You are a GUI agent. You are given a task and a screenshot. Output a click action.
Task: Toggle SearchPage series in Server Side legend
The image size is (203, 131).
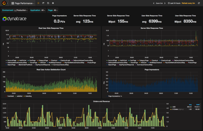point(112,65)
